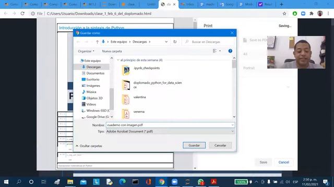Collapse folders with Ocultar carpetas
Image resolution: width=334 pixels, height=187 pixels.
click(x=89, y=146)
